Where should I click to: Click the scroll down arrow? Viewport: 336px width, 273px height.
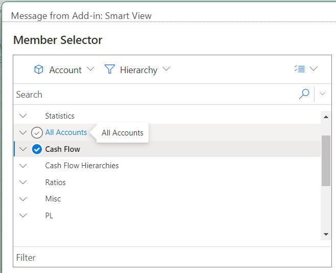coord(326,234)
